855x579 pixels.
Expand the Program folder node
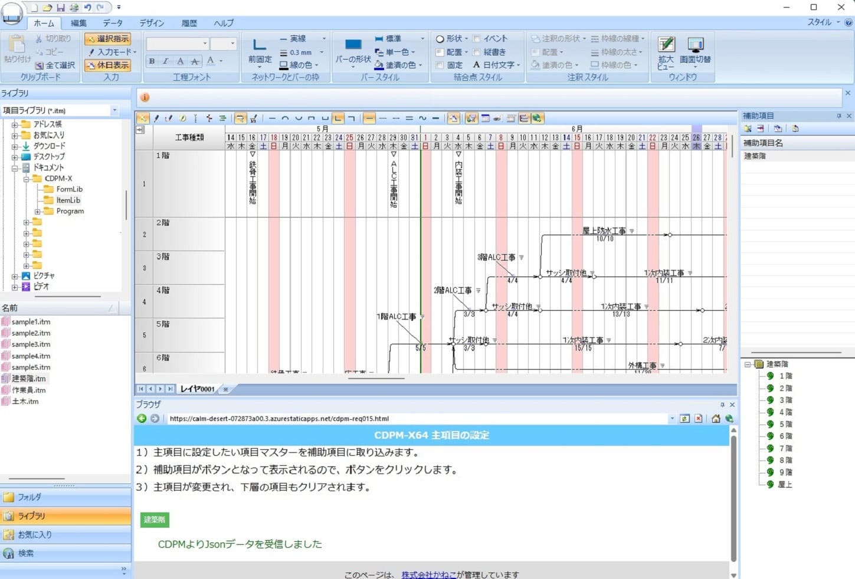point(37,211)
